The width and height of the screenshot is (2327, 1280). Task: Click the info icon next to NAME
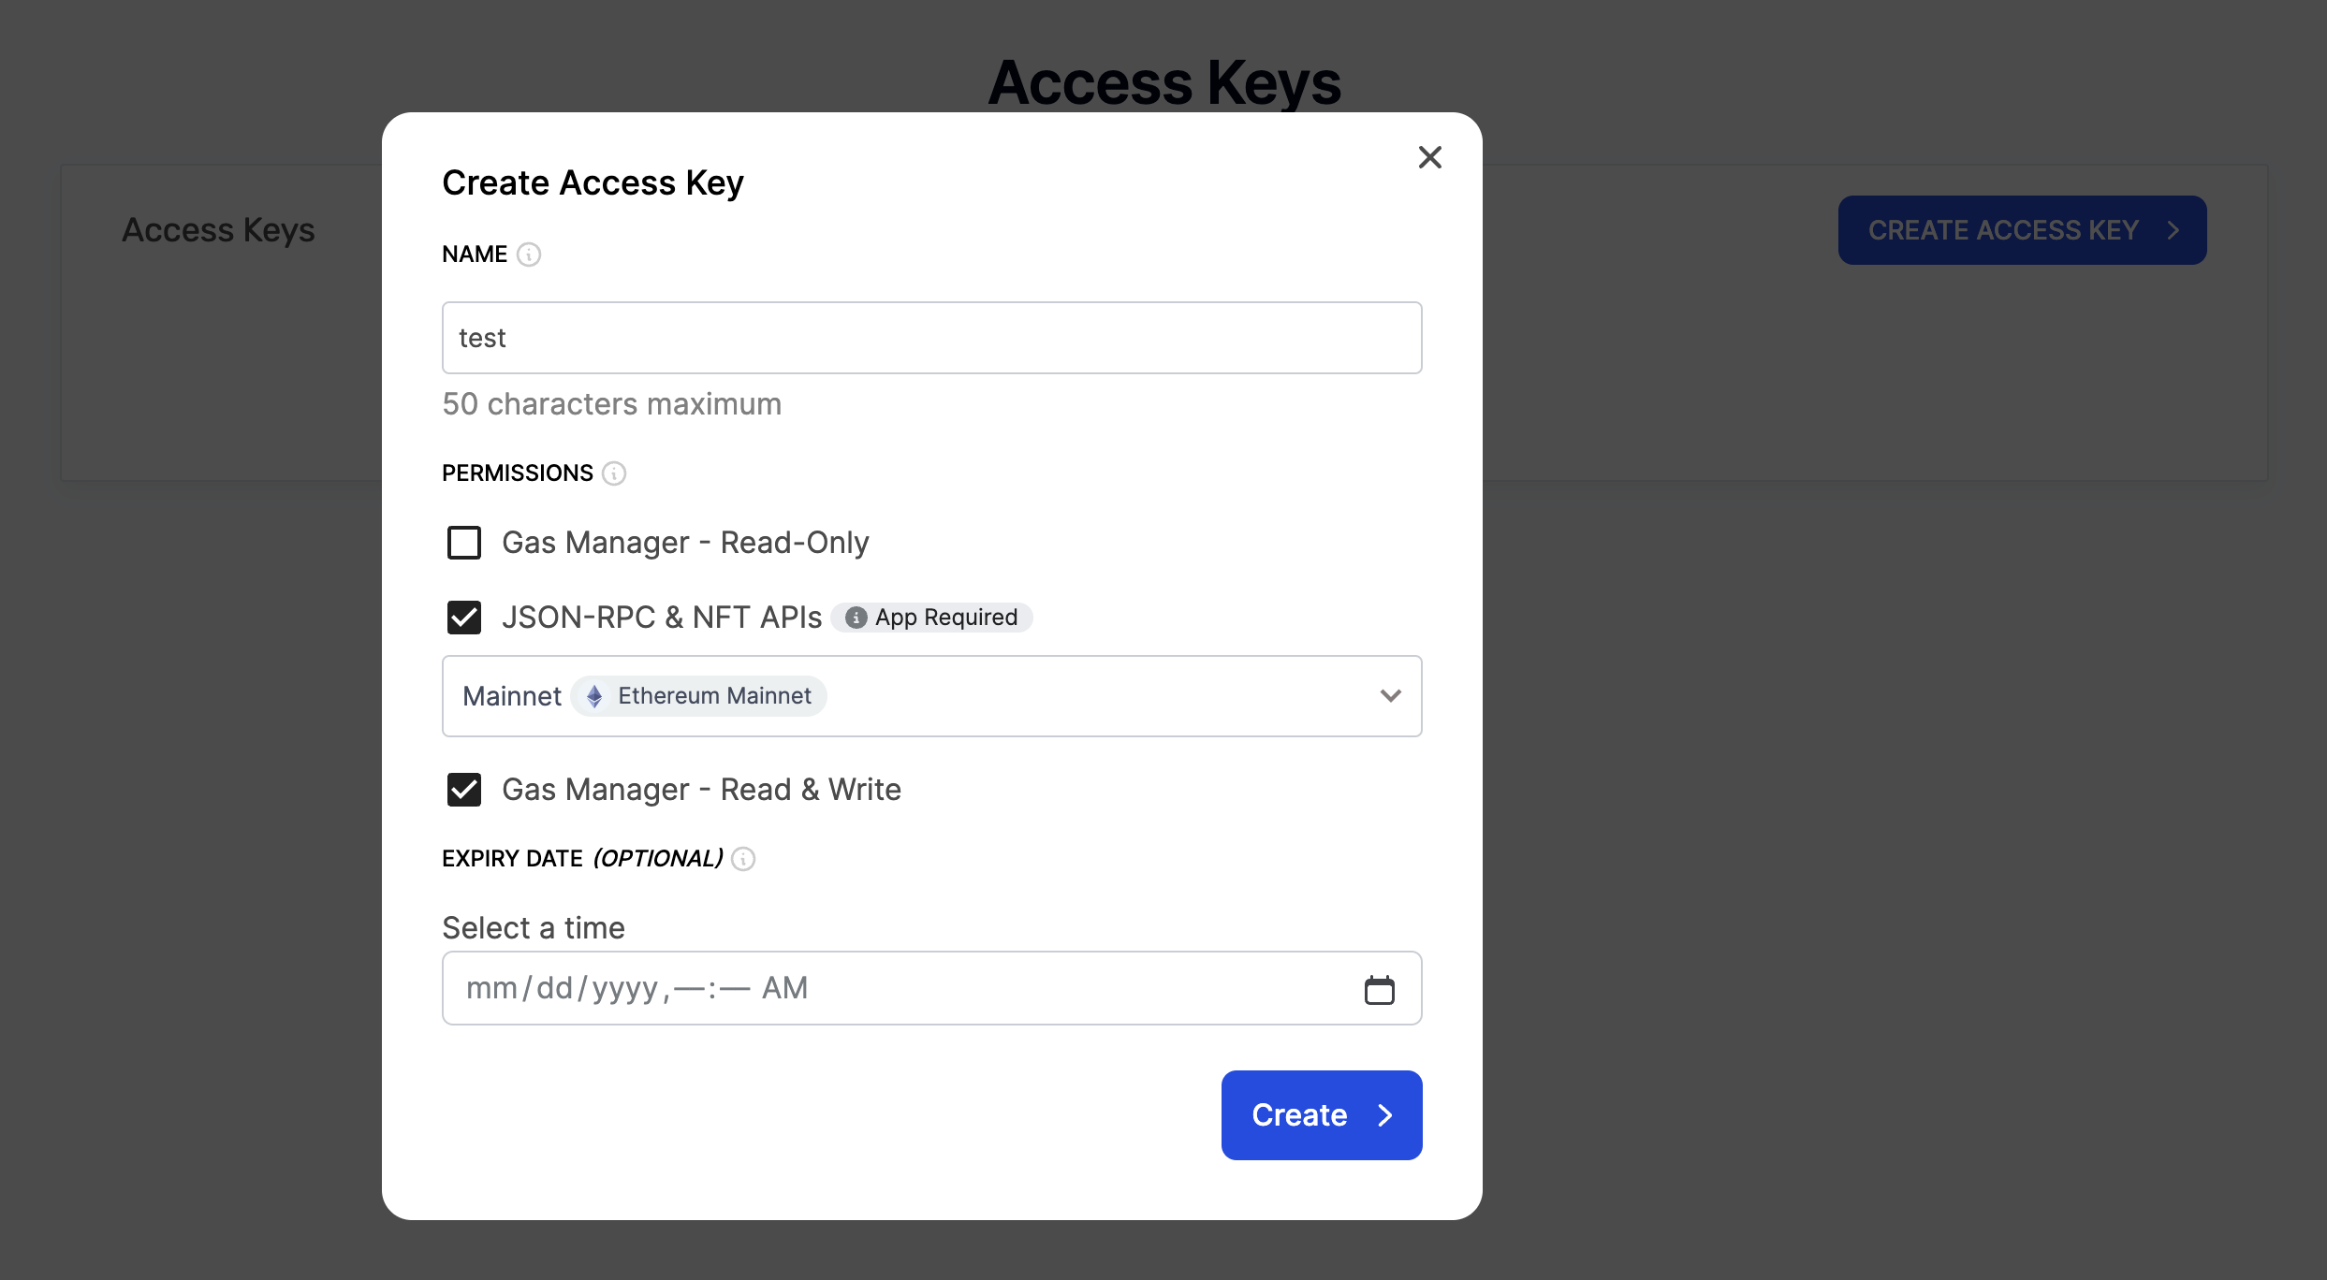(x=529, y=255)
